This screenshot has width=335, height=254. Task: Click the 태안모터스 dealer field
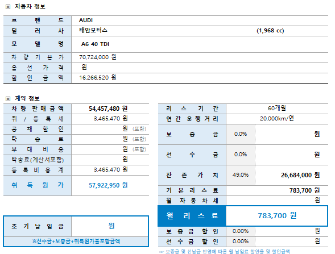[200, 31]
